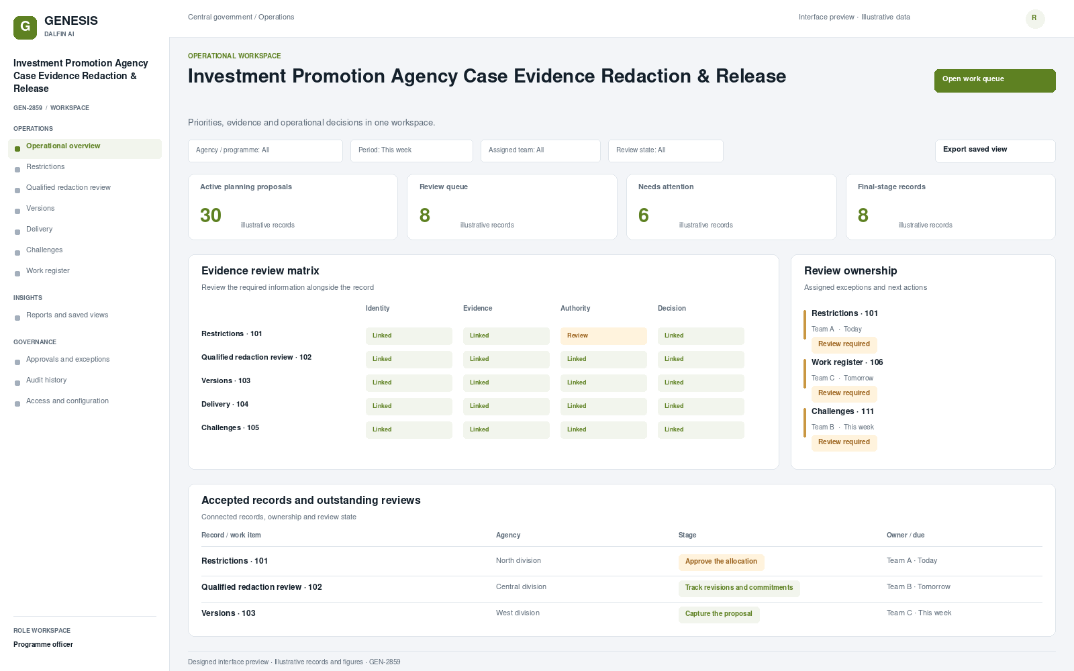This screenshot has height=671, width=1074.
Task: Click the Authority column header
Action: (575, 309)
